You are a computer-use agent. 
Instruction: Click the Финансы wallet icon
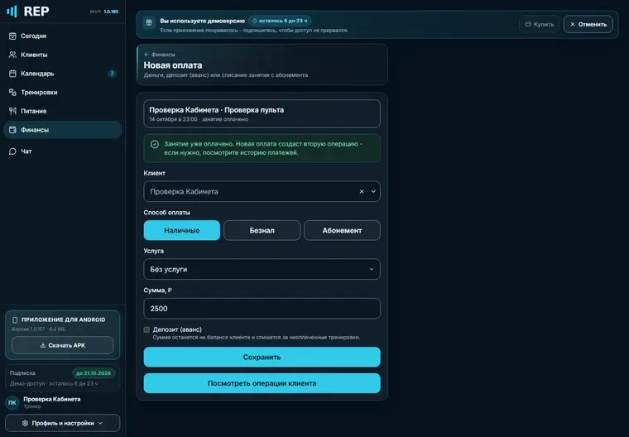[12, 130]
